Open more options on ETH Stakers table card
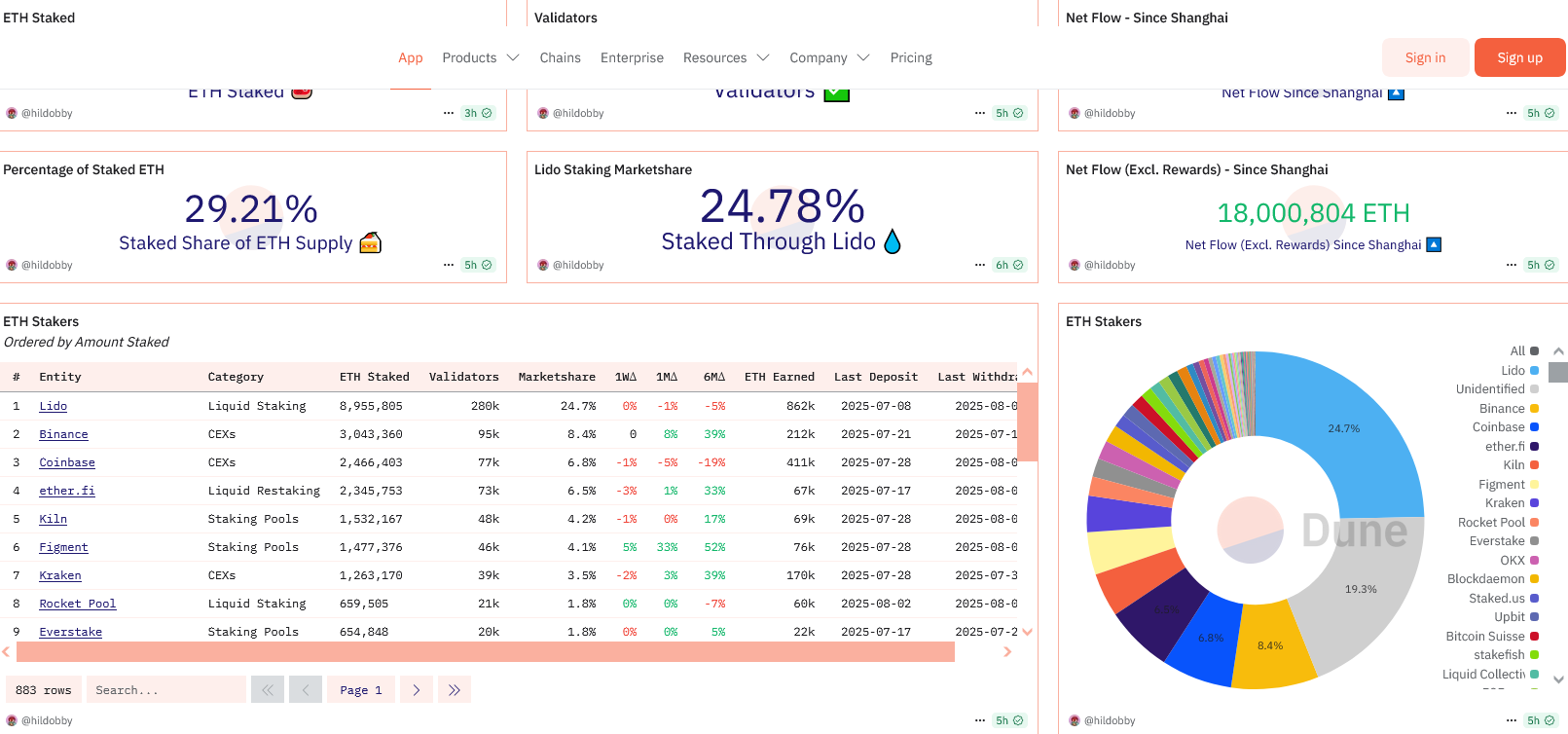The height and width of the screenshot is (734, 1568). 980,720
